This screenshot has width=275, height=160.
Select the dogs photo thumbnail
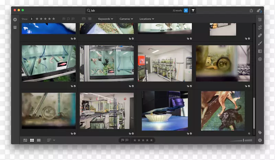tap(223, 111)
